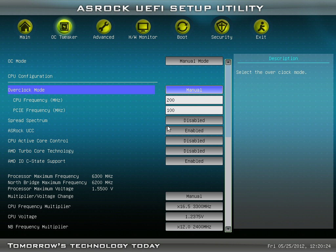
Task: Click the date and time display
Action: [x=299, y=246]
